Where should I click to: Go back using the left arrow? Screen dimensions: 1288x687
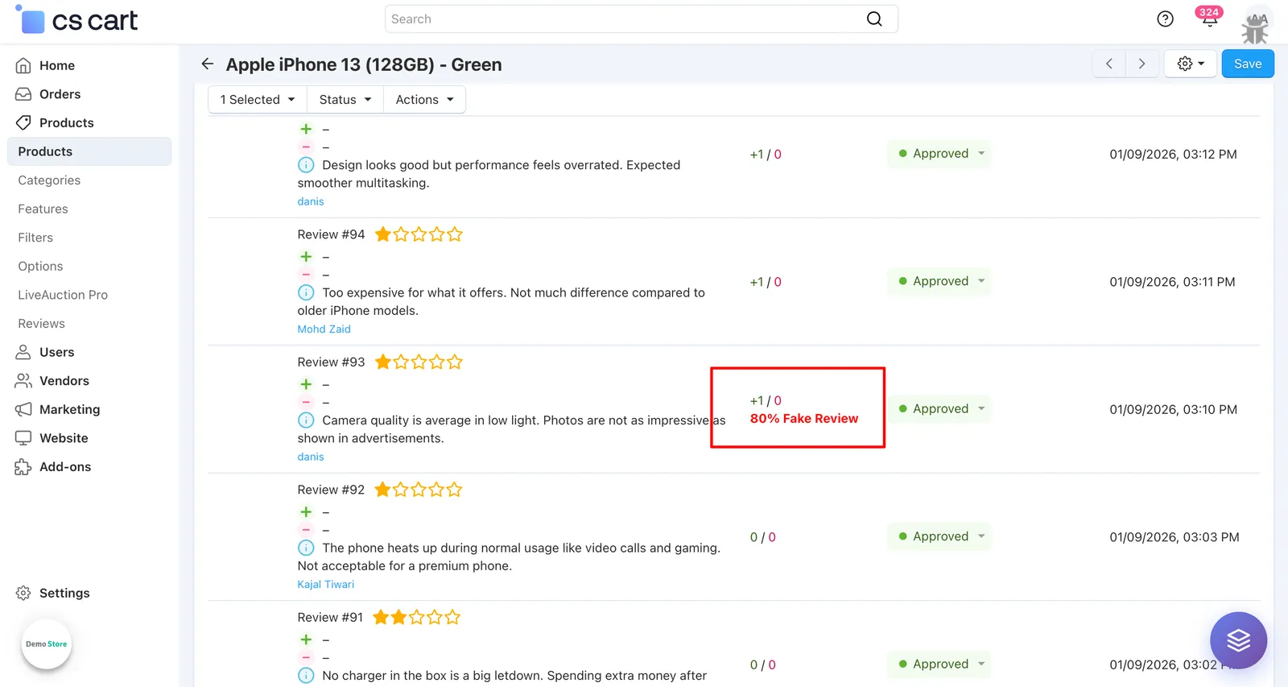click(208, 64)
